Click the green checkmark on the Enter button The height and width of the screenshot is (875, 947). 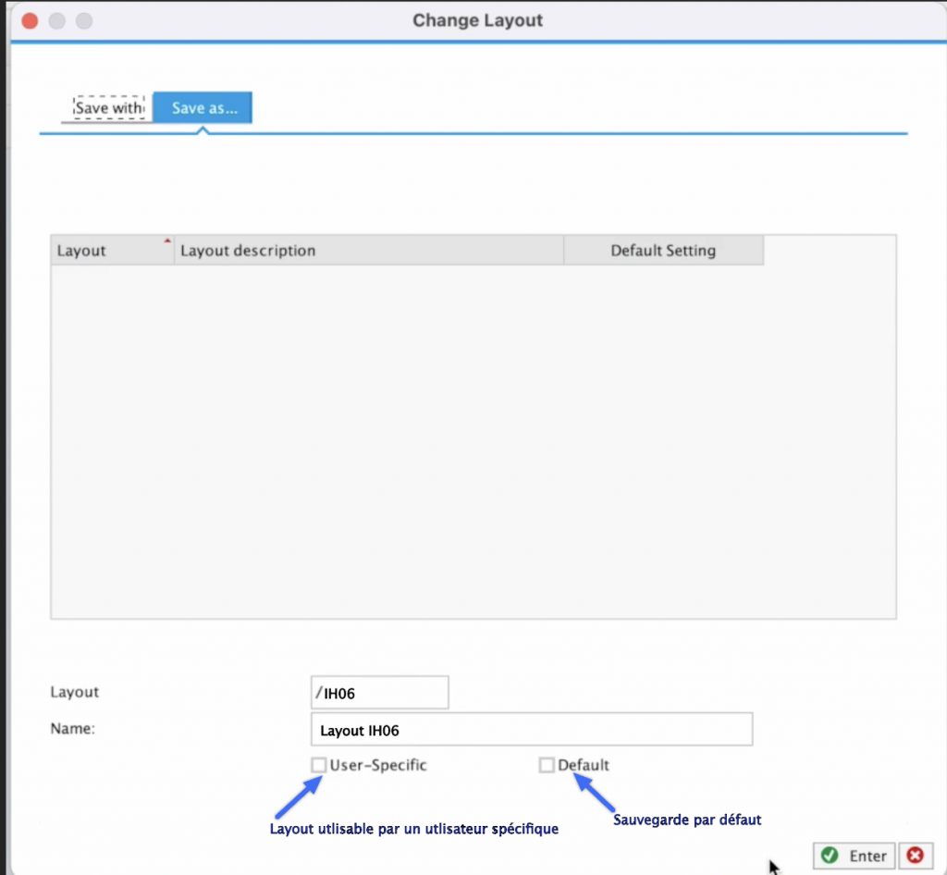click(830, 856)
